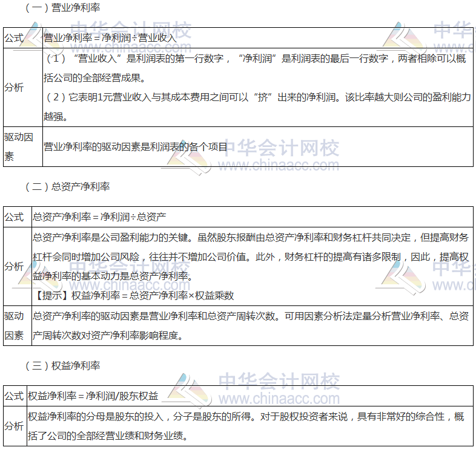Click the line 括了公司的全部经营业绩和财务业绩。
Screen dimensions: 476x450
click(x=108, y=435)
